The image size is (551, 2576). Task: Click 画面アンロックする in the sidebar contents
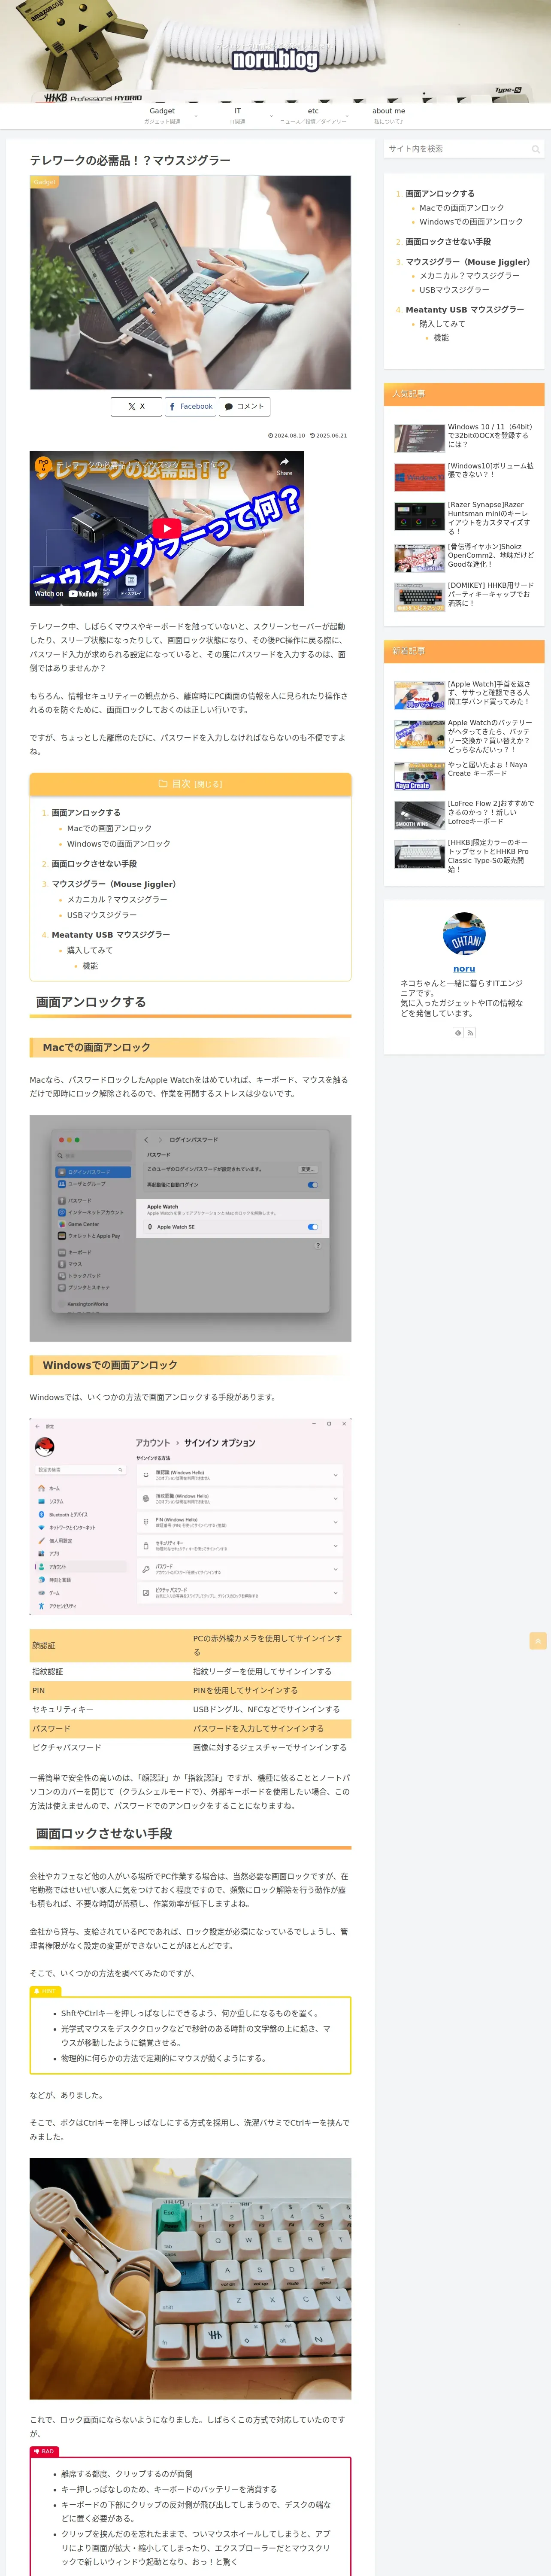[x=440, y=194]
